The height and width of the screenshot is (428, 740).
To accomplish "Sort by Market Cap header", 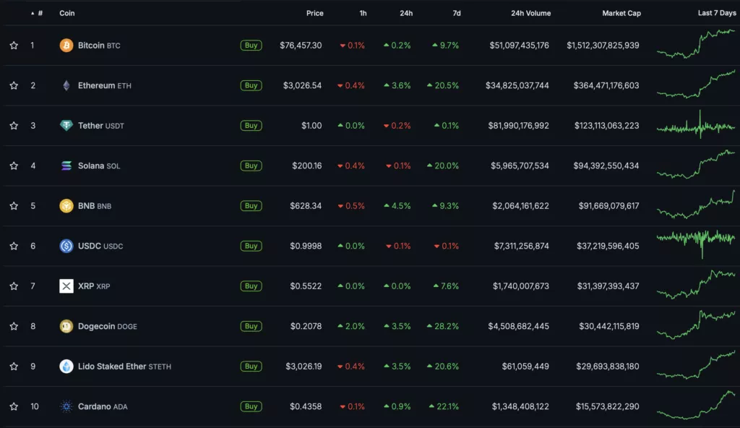I will [621, 13].
